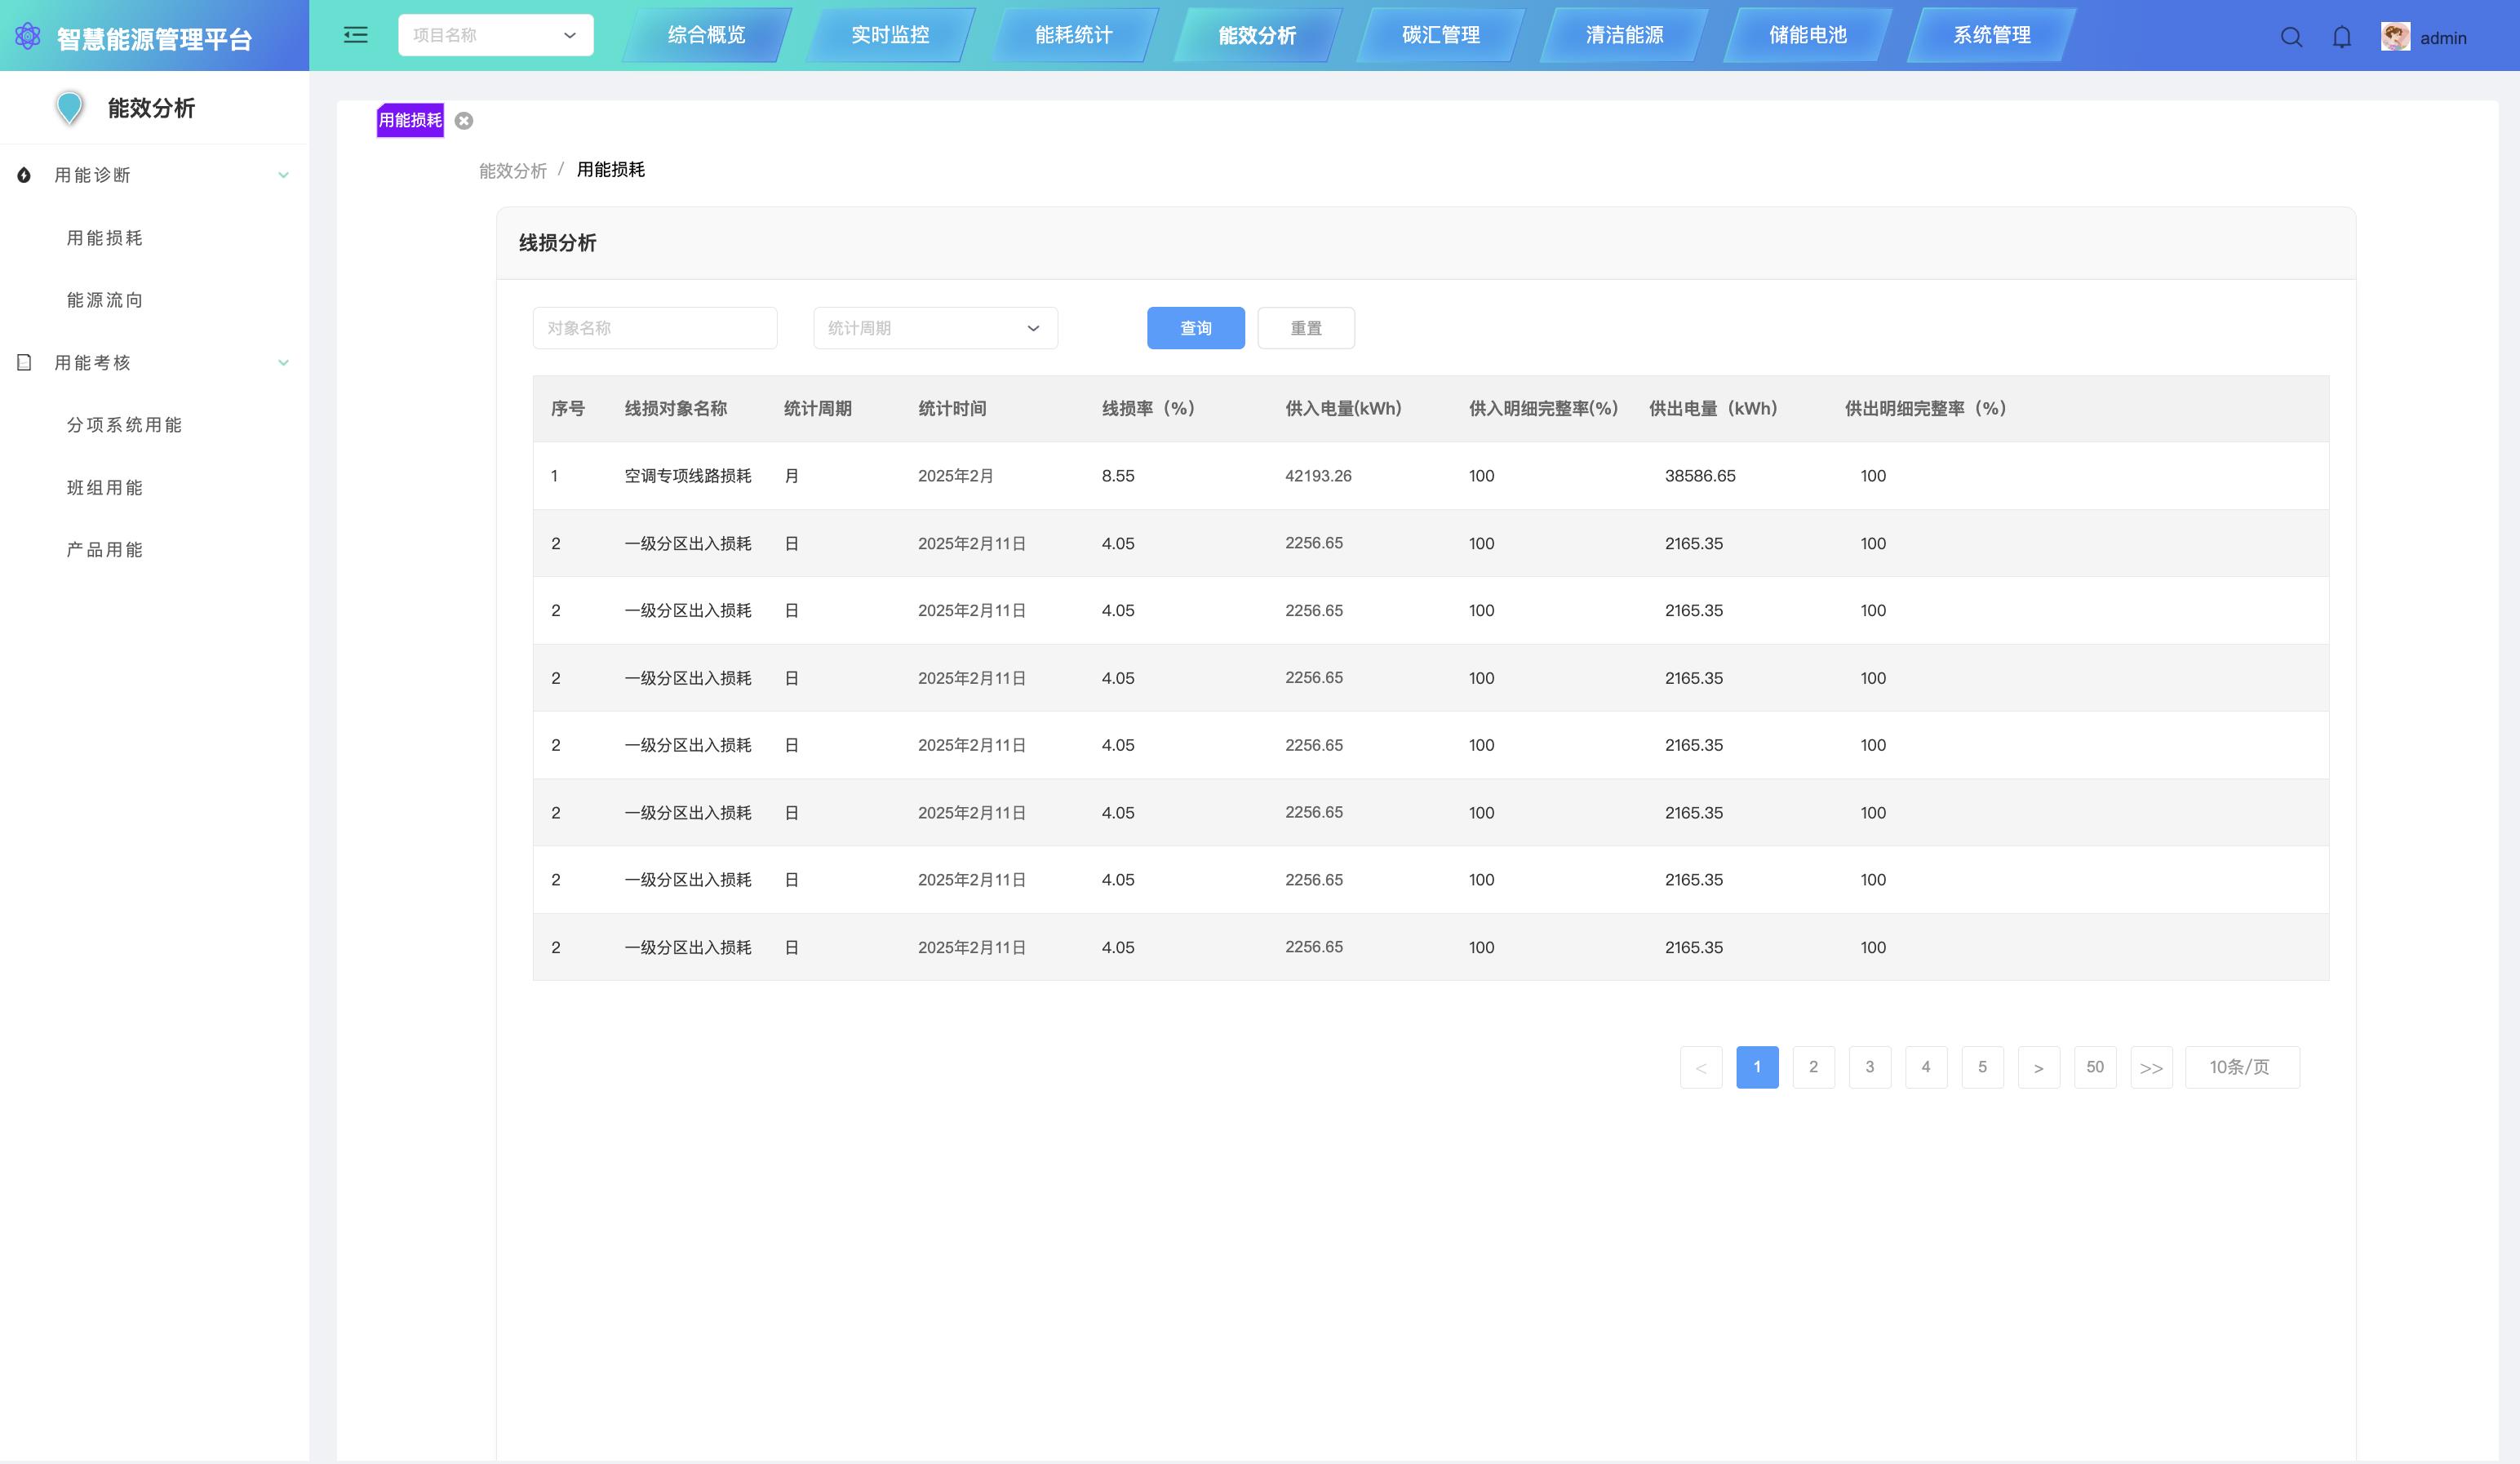The image size is (2520, 1464).
Task: Open the 项目名称 dropdown
Action: pos(495,35)
